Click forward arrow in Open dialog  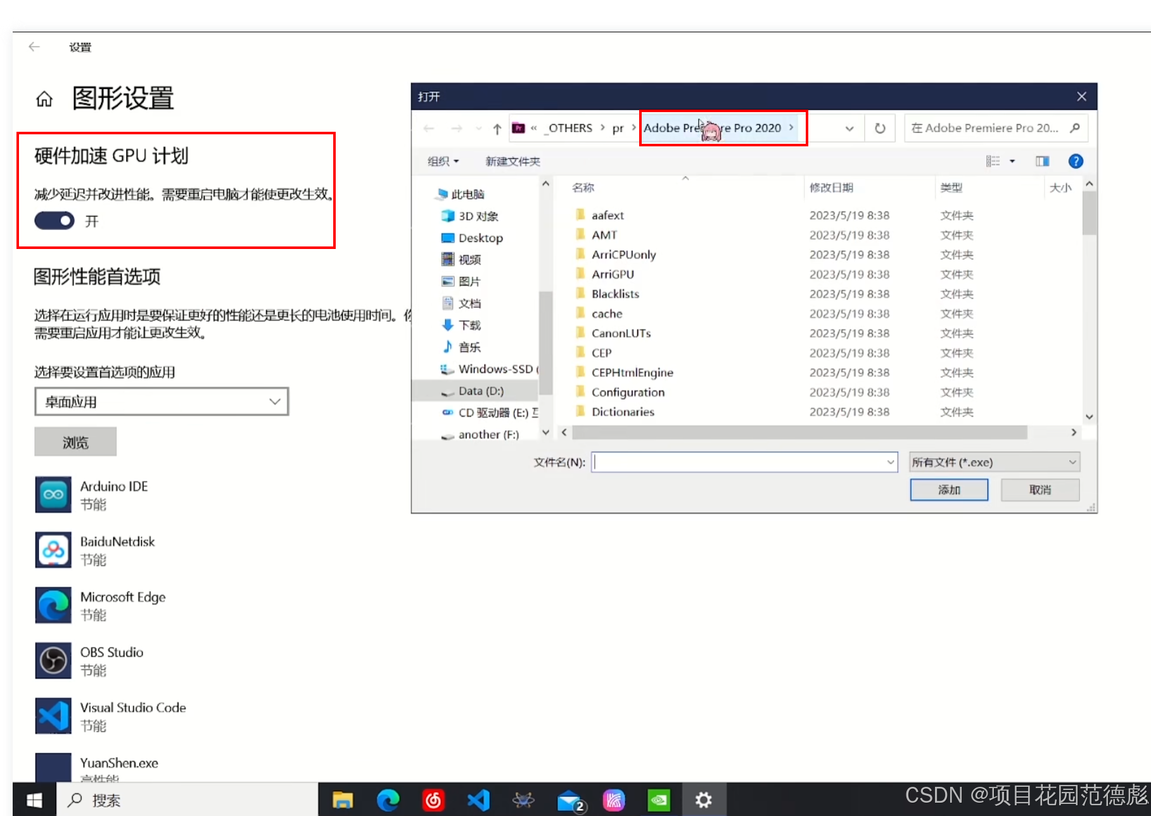click(x=456, y=129)
